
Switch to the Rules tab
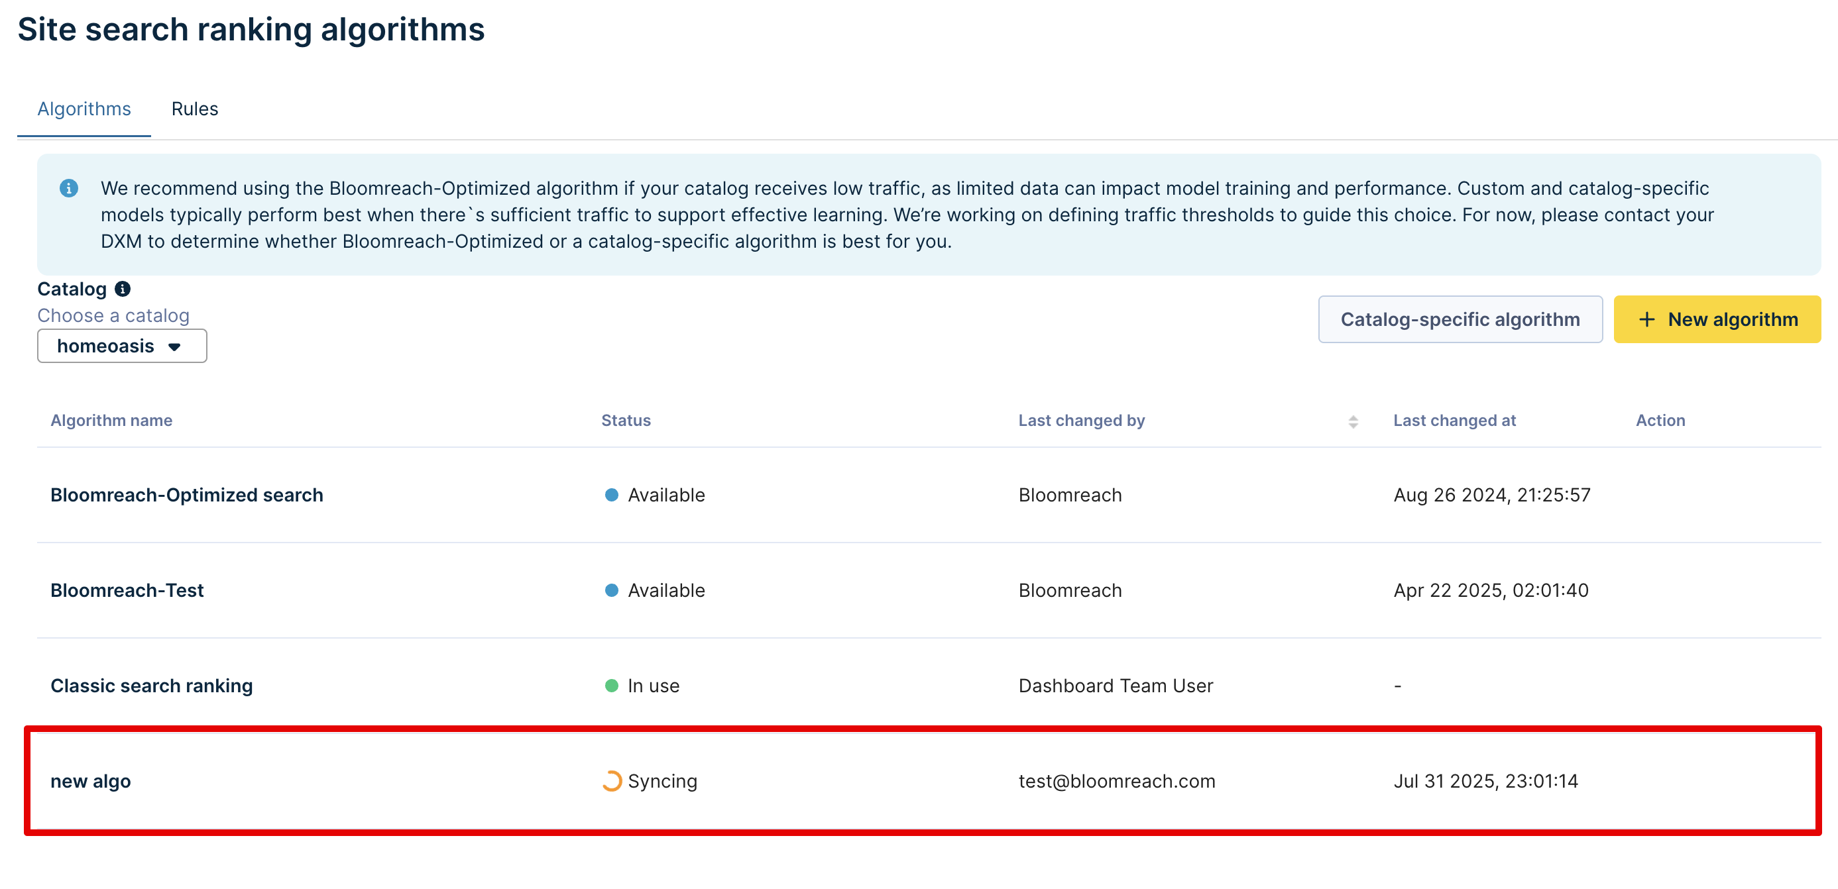click(x=195, y=109)
